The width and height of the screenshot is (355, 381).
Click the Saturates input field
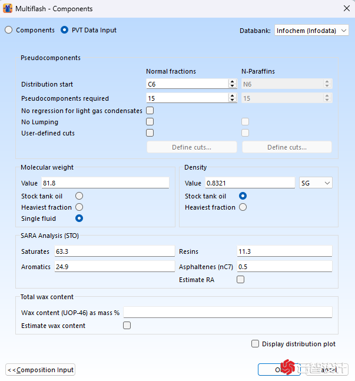point(114,251)
